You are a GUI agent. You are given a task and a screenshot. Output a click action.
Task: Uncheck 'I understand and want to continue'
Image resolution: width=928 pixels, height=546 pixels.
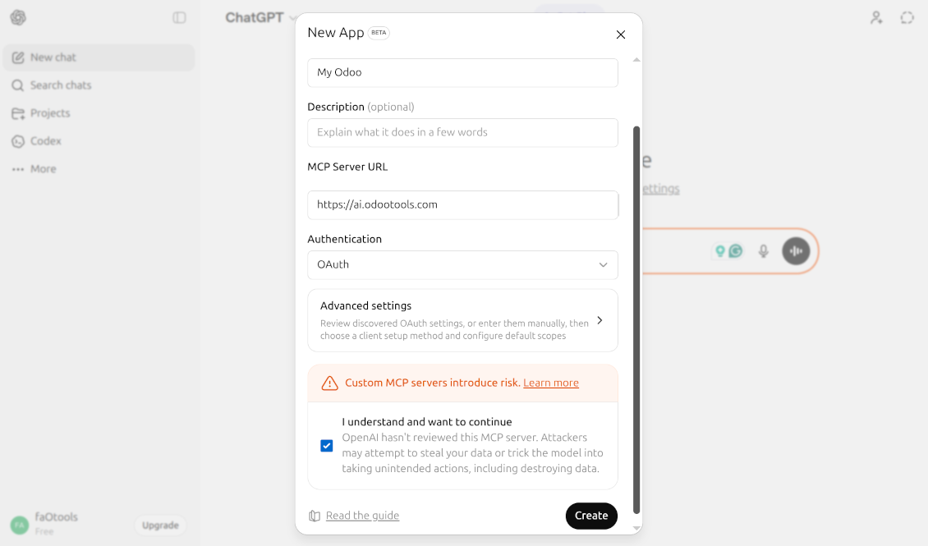click(x=326, y=445)
